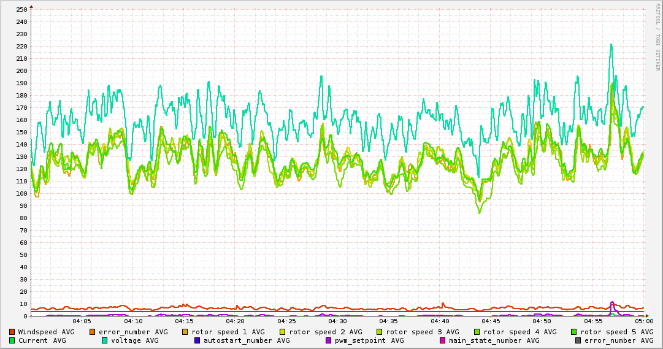This screenshot has width=663, height=349.
Task: Select the 04:55 time axis label
Action: (x=593, y=321)
